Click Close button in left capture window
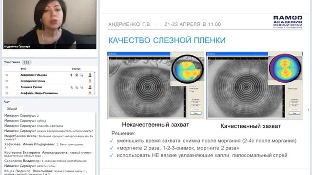The image size is (312, 175). tap(195, 113)
